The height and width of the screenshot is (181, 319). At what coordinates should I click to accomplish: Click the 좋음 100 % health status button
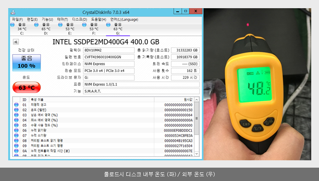(x=27, y=62)
